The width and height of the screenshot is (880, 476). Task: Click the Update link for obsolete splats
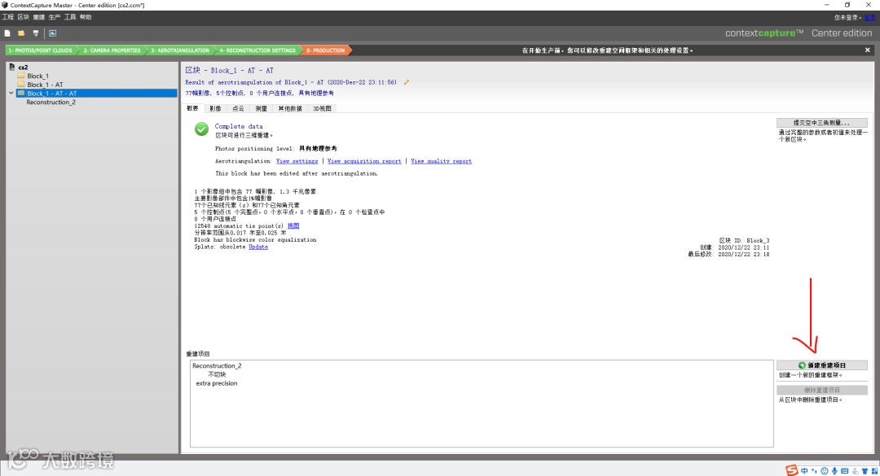(x=258, y=247)
